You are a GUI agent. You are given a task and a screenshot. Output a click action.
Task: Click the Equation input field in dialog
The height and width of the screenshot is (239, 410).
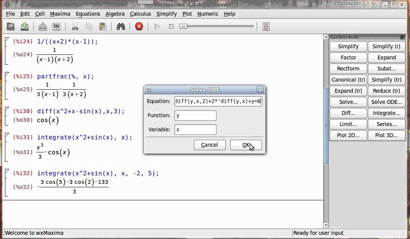(218, 101)
